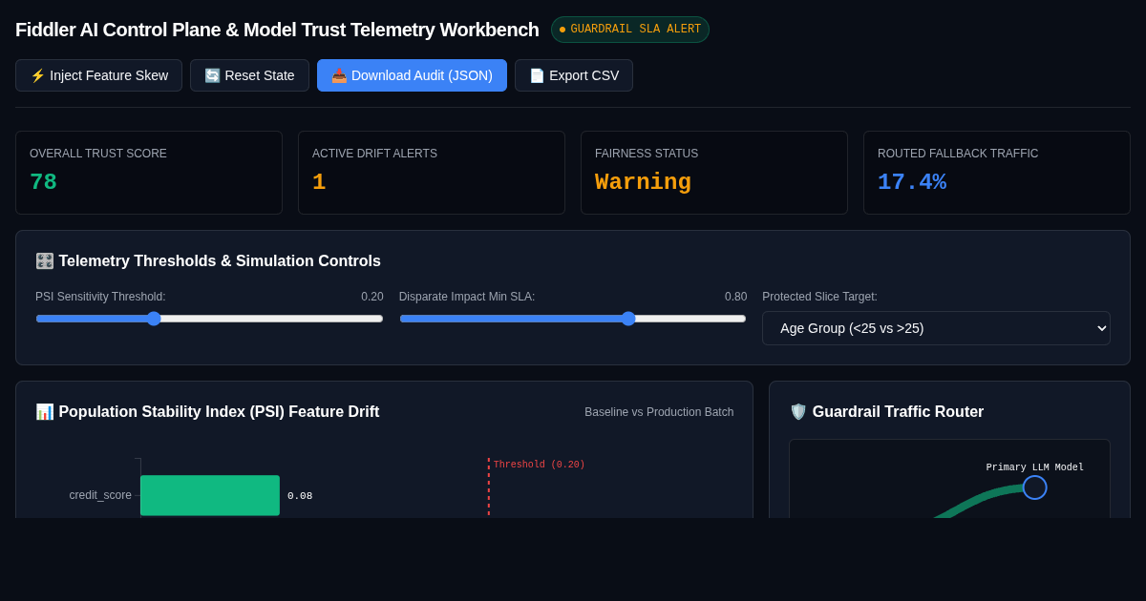The width and height of the screenshot is (1146, 601).
Task: Click the document icon on Export CSV
Action: click(537, 75)
